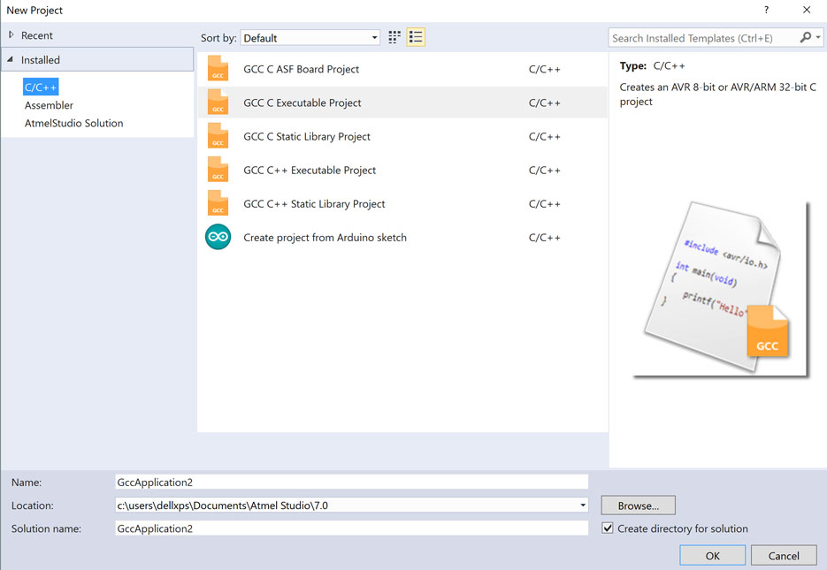
Task: Click the OK button
Action: click(712, 556)
